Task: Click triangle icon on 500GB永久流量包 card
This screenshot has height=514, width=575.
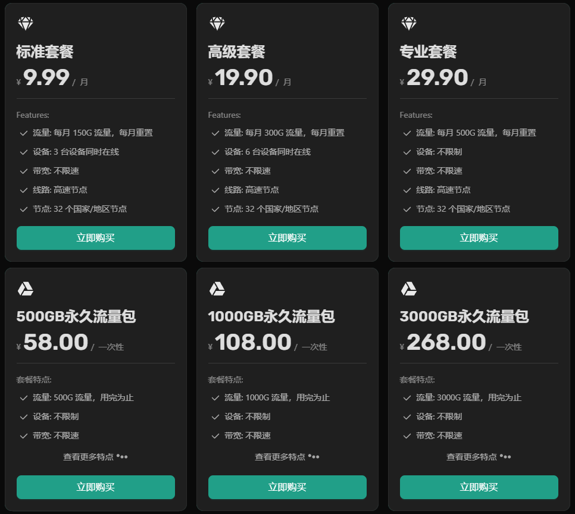Action: click(25, 289)
